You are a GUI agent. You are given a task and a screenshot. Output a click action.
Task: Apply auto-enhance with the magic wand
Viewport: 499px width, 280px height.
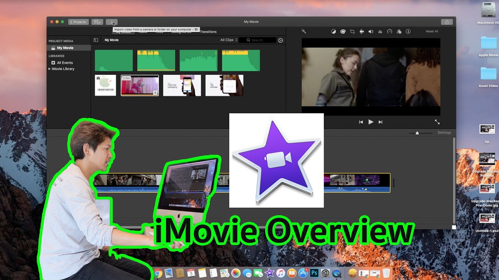(304, 31)
